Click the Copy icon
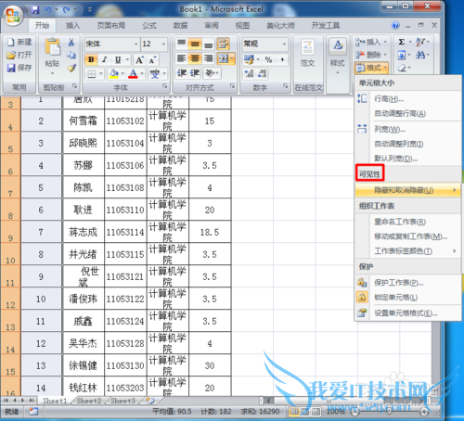Viewport: 464px width, 421px height. [71, 55]
